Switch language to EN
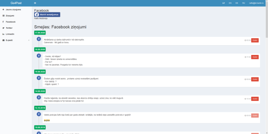Image resolution: width=268 pixels, height=134 pixels. click(230, 3)
